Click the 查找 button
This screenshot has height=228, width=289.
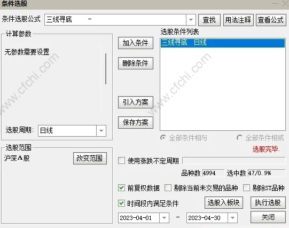[x=209, y=20]
